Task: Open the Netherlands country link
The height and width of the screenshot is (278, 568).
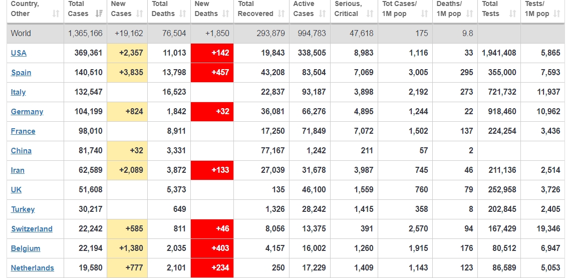Action: [32, 268]
